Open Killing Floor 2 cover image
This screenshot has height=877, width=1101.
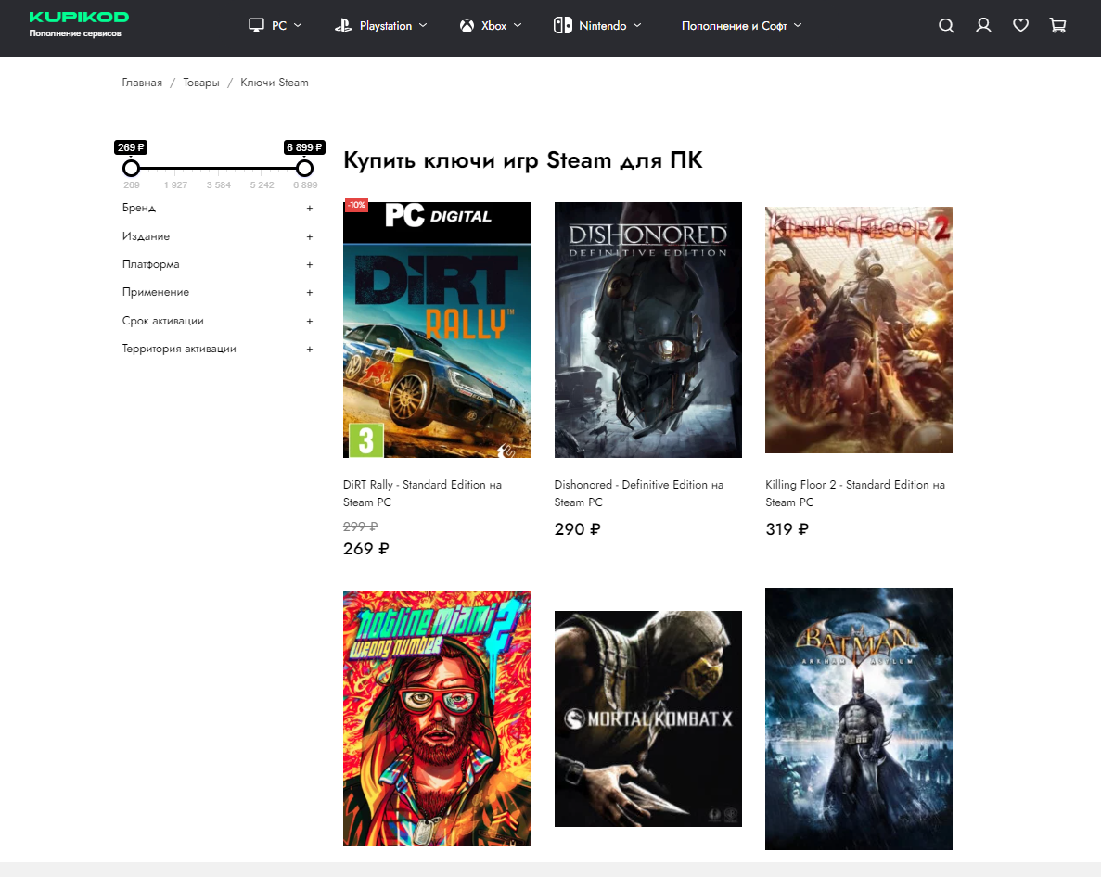click(859, 330)
